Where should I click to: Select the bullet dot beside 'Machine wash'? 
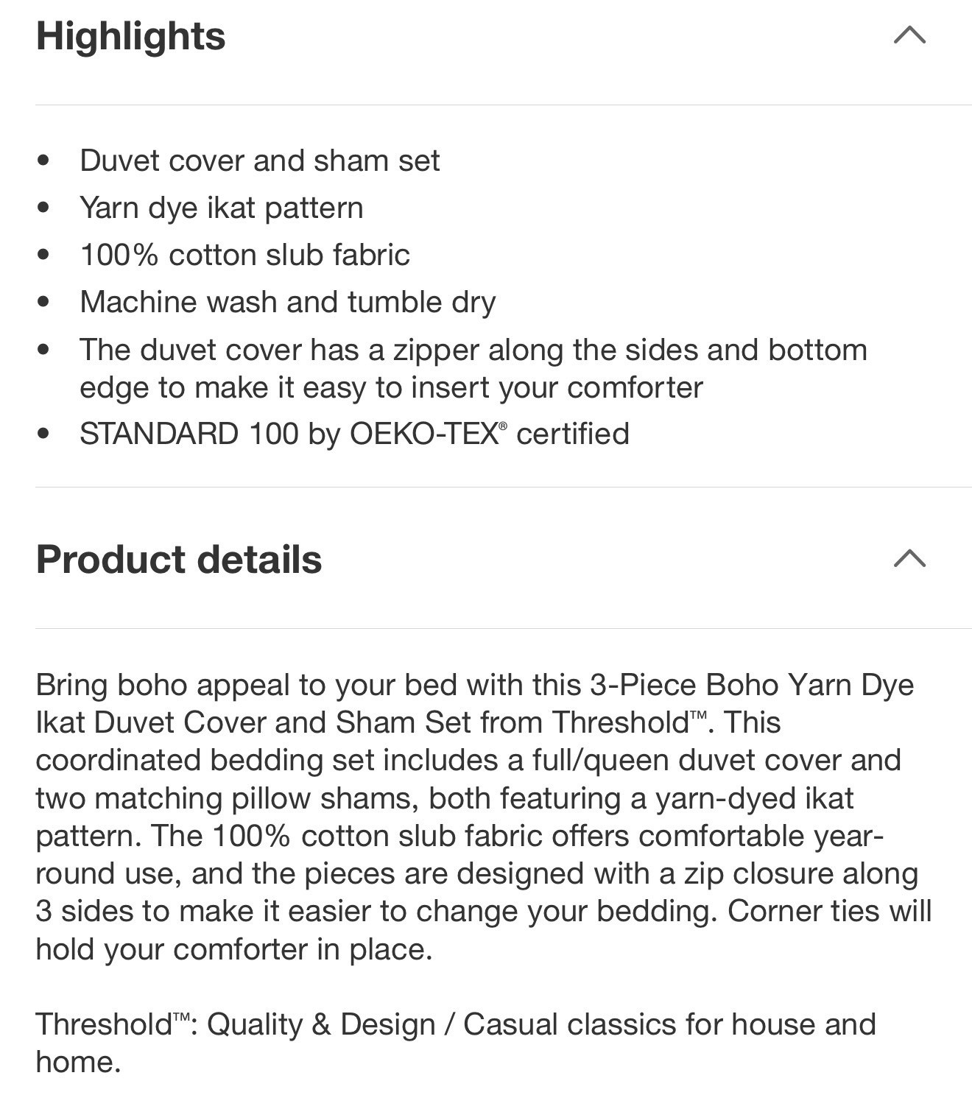point(43,301)
